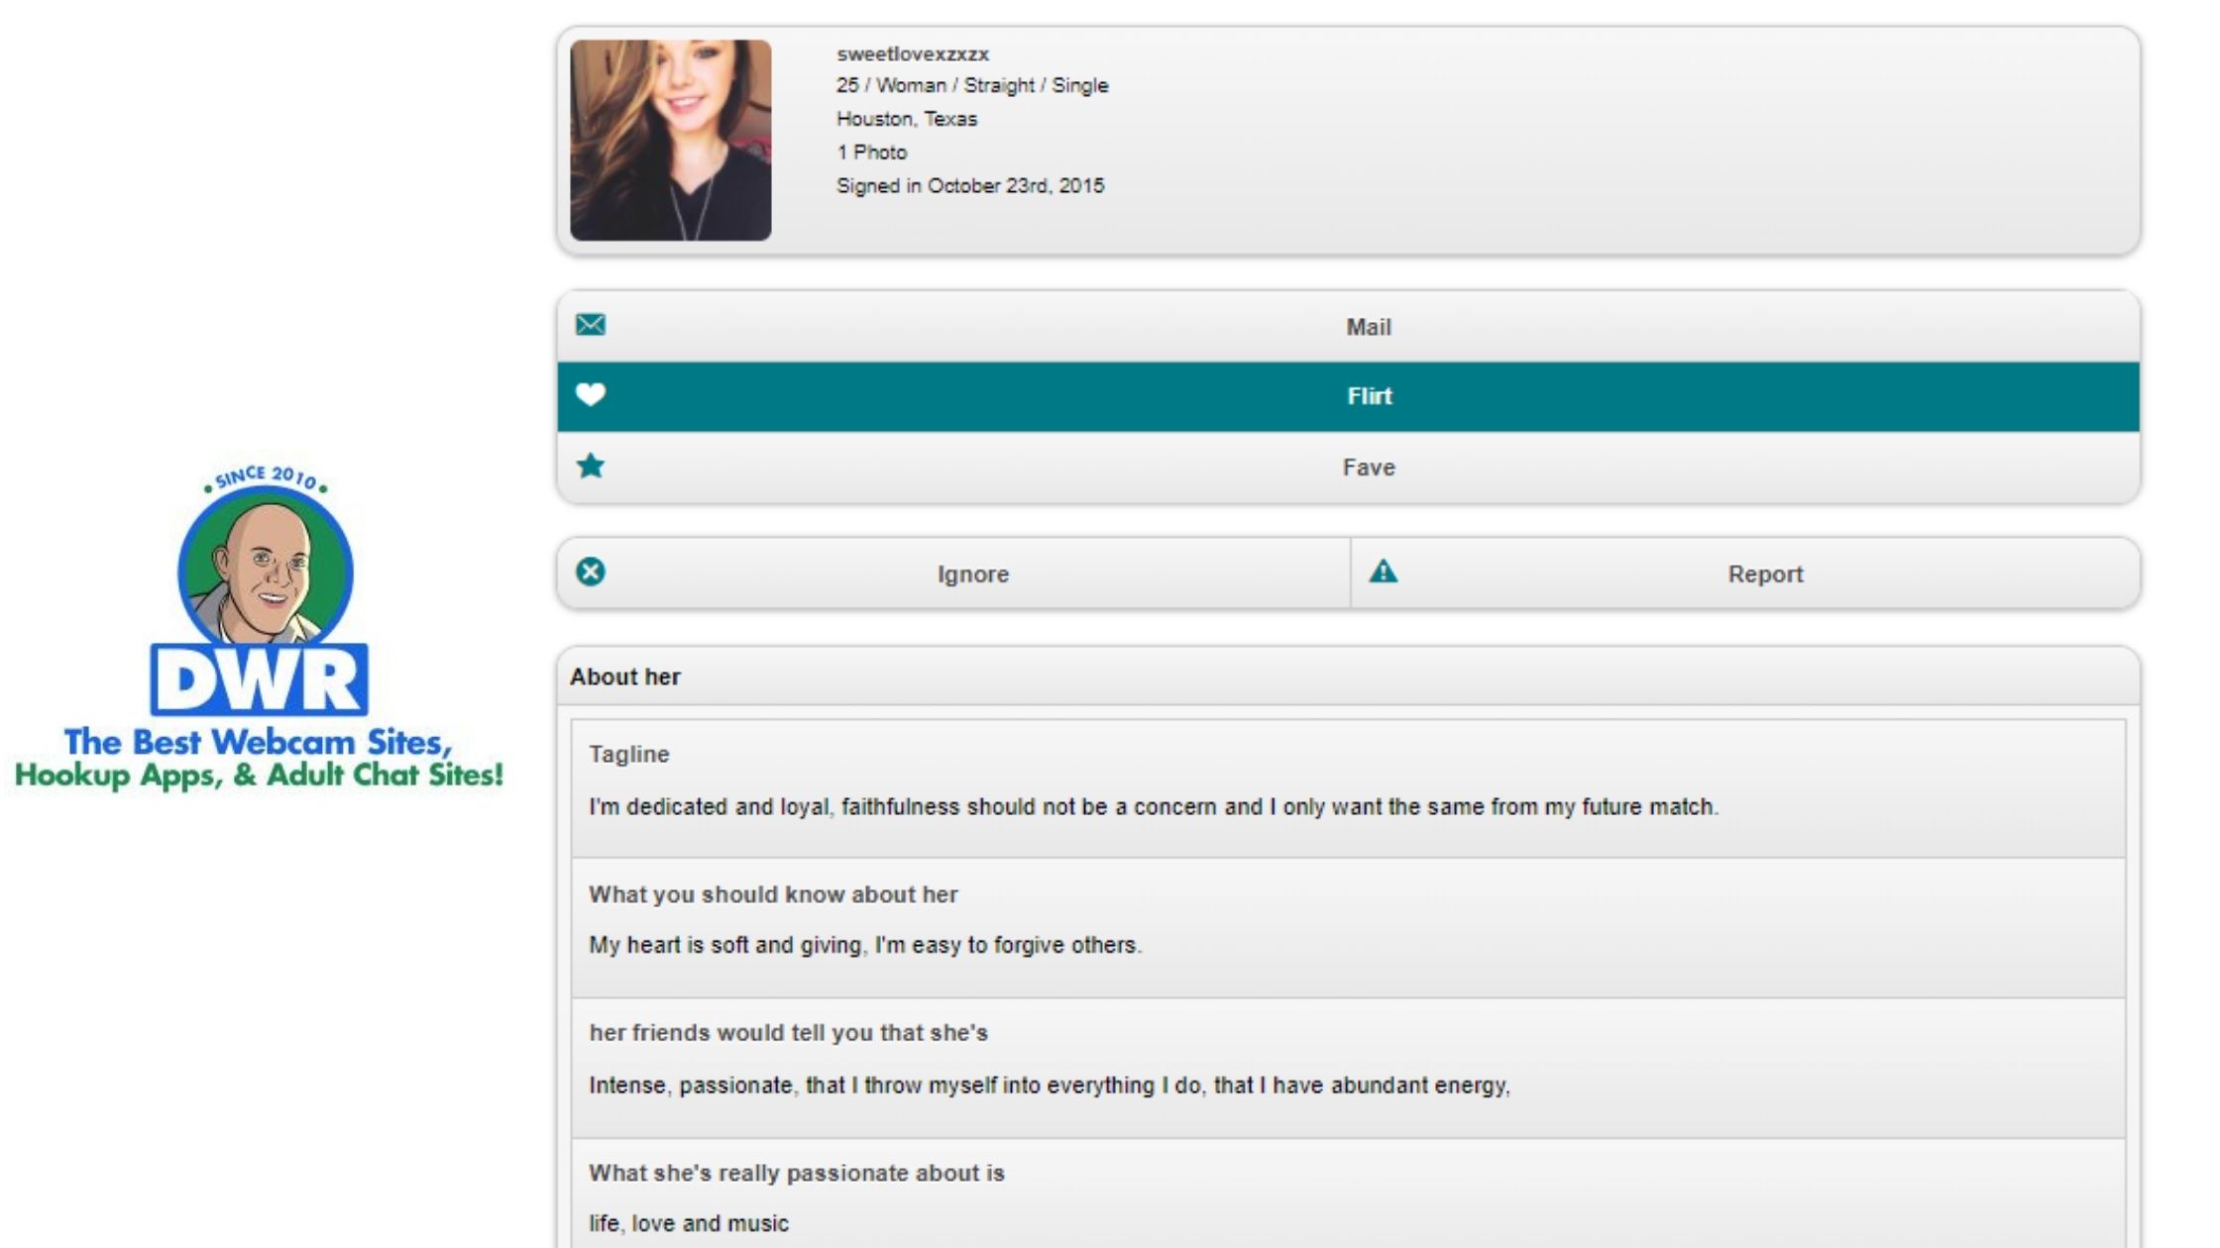Click the Flirt heart icon
This screenshot has width=2220, height=1248.
(x=591, y=395)
